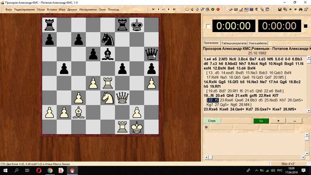Click the right chess clock display

(x=279, y=26)
